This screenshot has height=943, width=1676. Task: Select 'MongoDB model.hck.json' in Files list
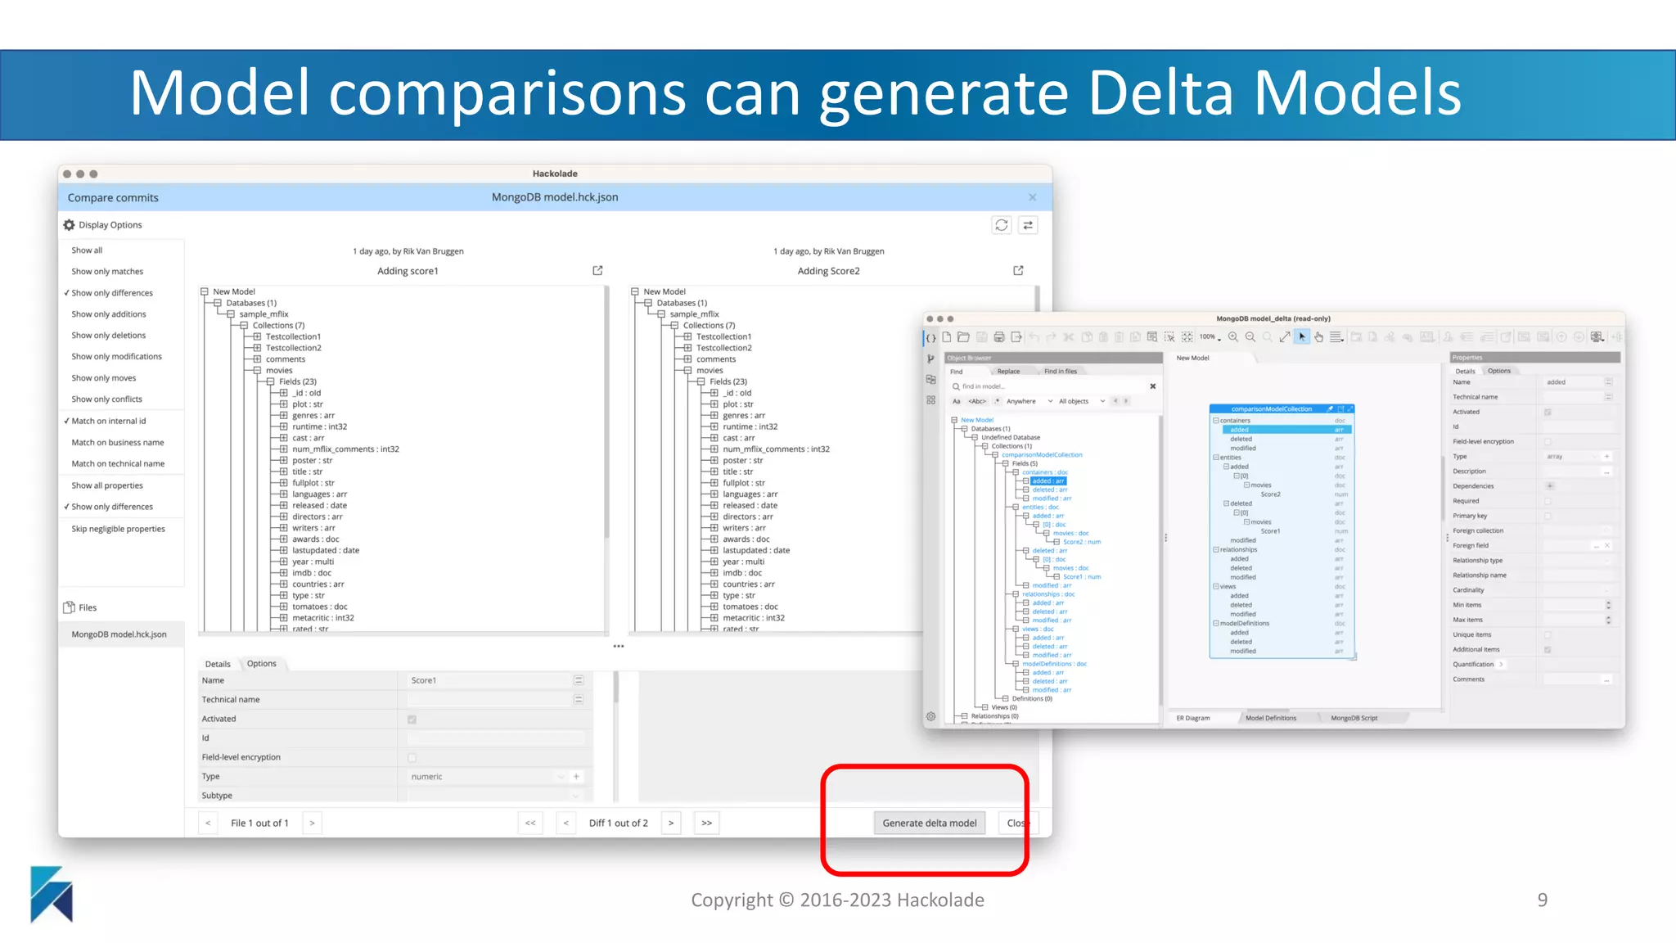pos(121,634)
